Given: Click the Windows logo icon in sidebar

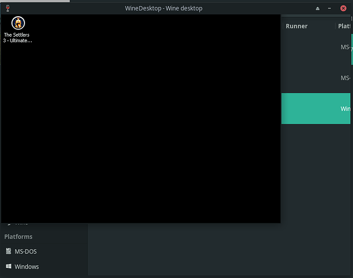Looking at the screenshot, I should pyautogui.click(x=8, y=266).
